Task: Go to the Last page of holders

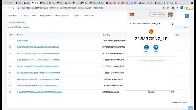Action: tap(186, 27)
